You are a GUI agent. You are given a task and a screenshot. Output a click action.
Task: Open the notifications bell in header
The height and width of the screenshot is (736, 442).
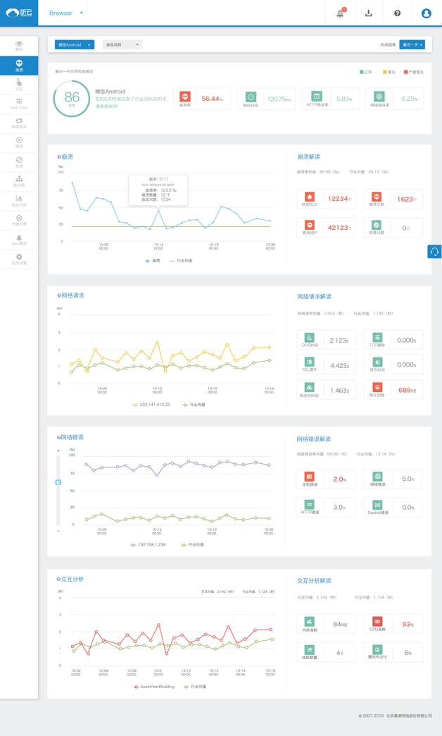(x=341, y=13)
